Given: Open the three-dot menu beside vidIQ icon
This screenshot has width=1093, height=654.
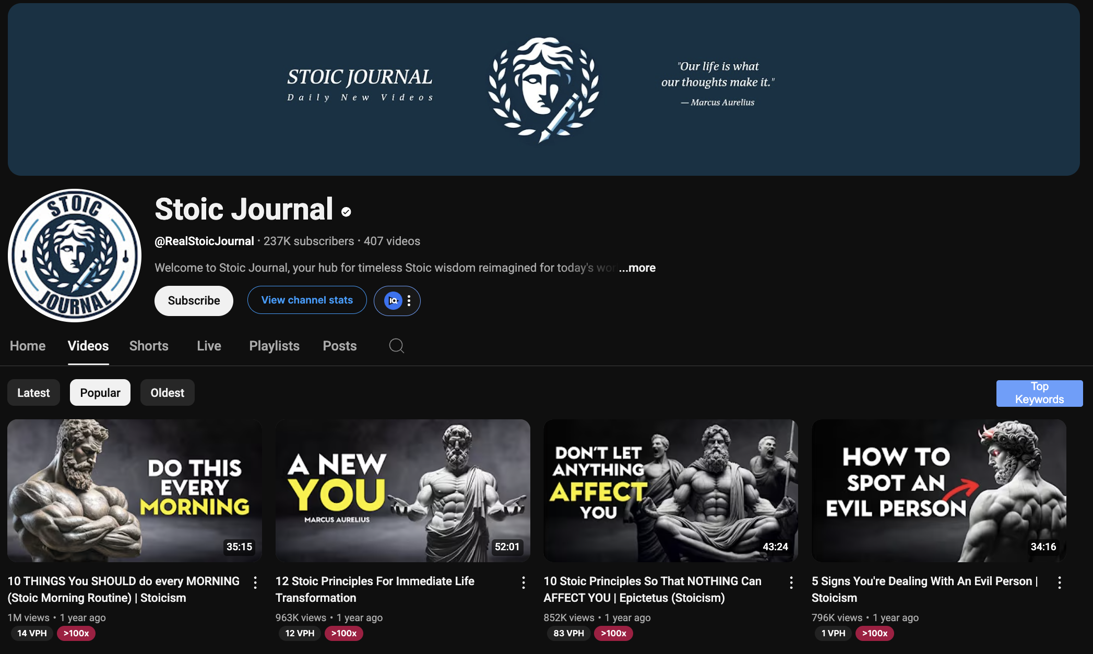Looking at the screenshot, I should click(409, 300).
